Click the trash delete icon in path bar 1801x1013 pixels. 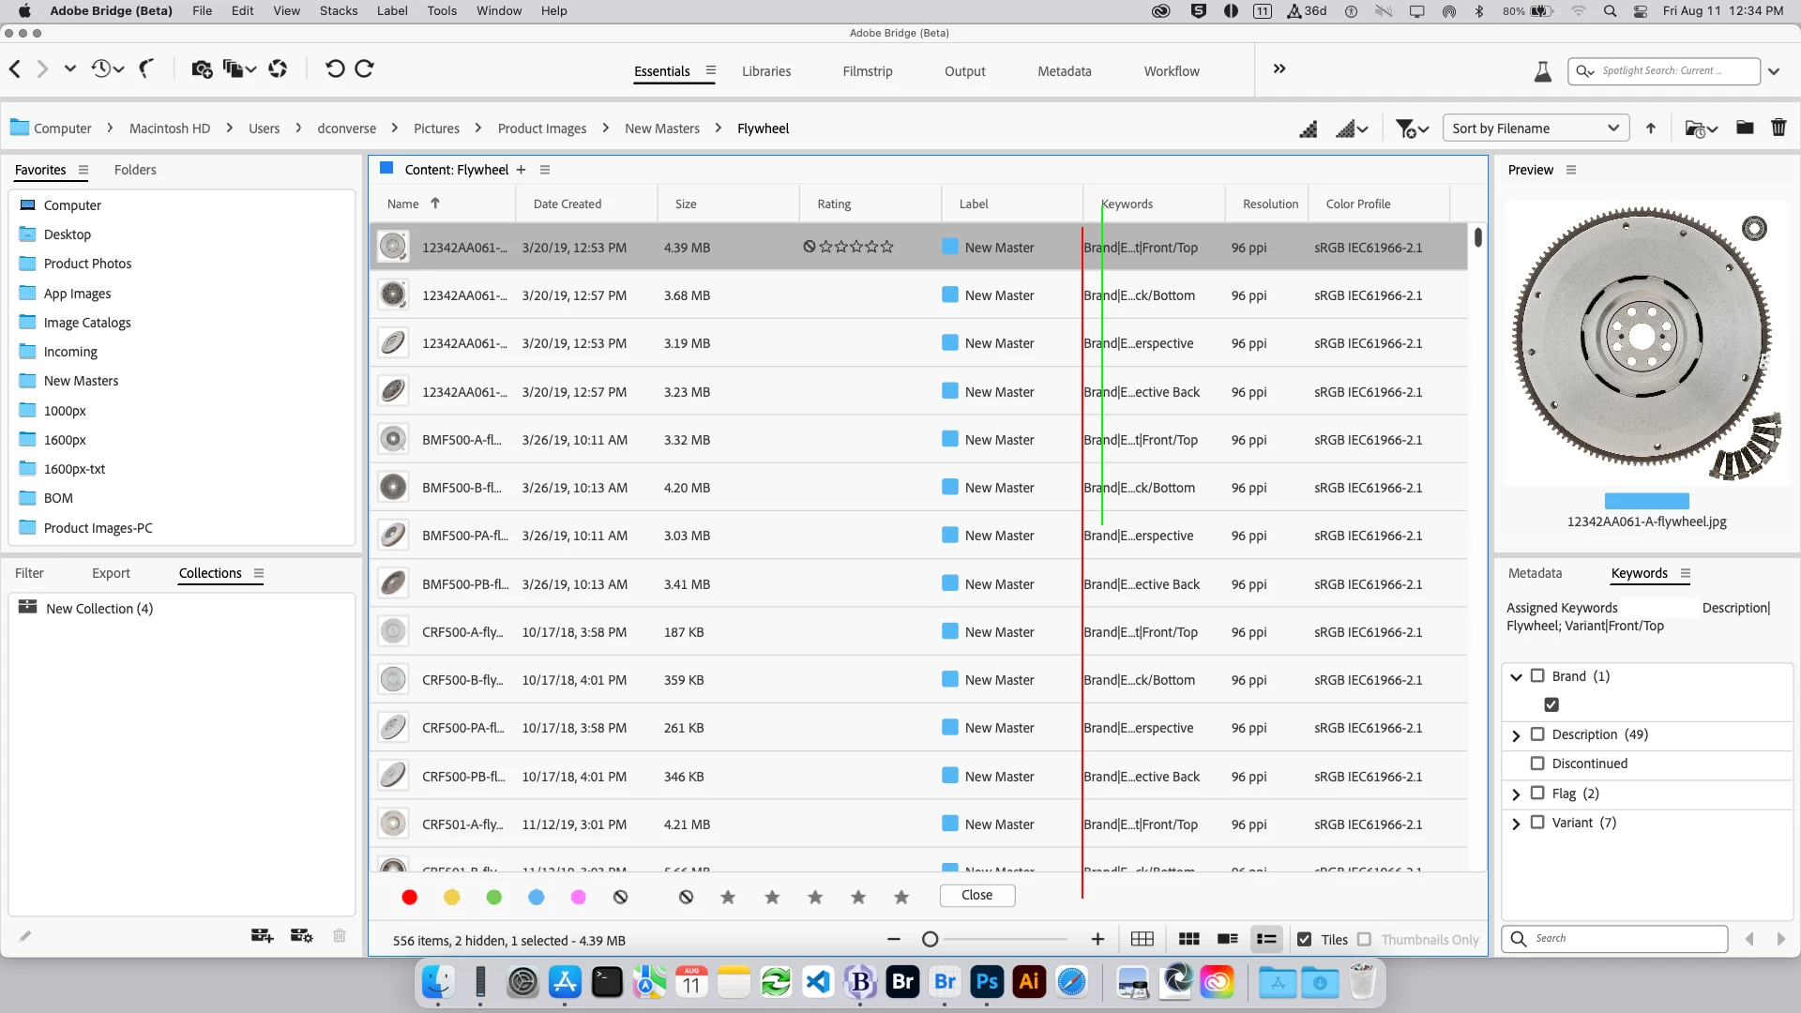(1778, 128)
